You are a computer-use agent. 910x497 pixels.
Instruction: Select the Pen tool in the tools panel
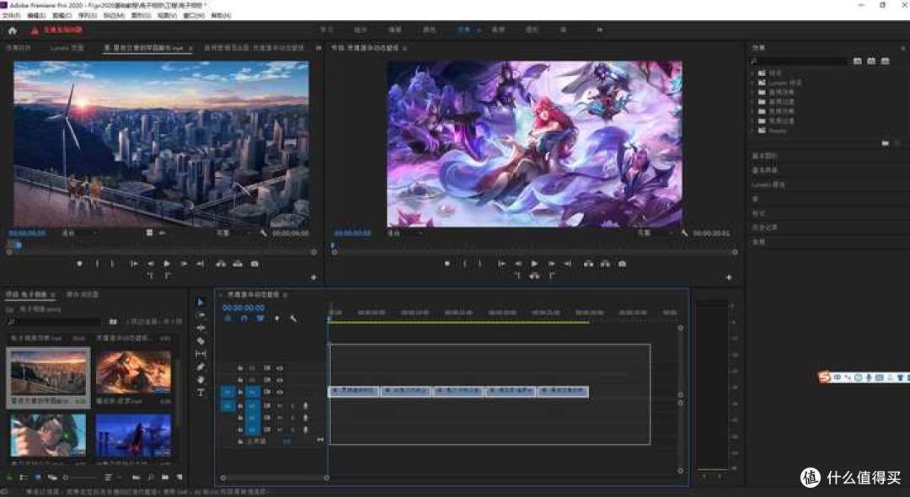201,366
